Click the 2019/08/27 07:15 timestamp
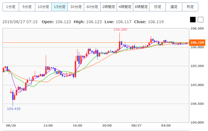208x131 pixels. tap(20, 22)
